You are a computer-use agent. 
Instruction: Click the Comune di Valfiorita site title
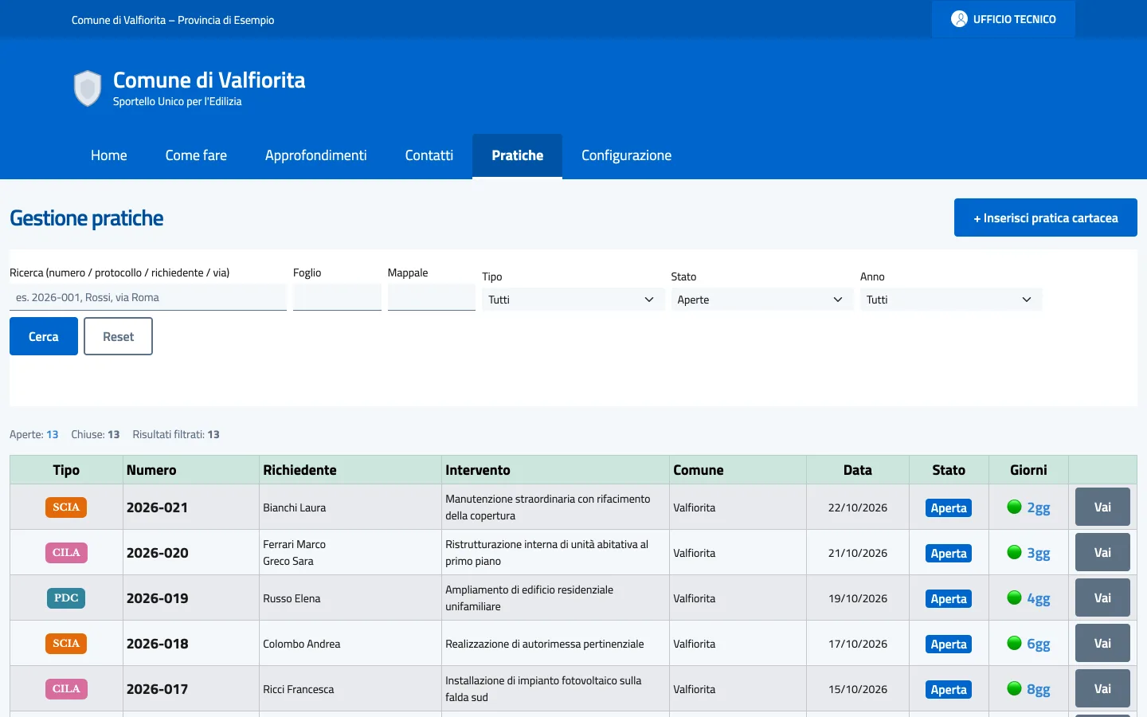(x=209, y=80)
